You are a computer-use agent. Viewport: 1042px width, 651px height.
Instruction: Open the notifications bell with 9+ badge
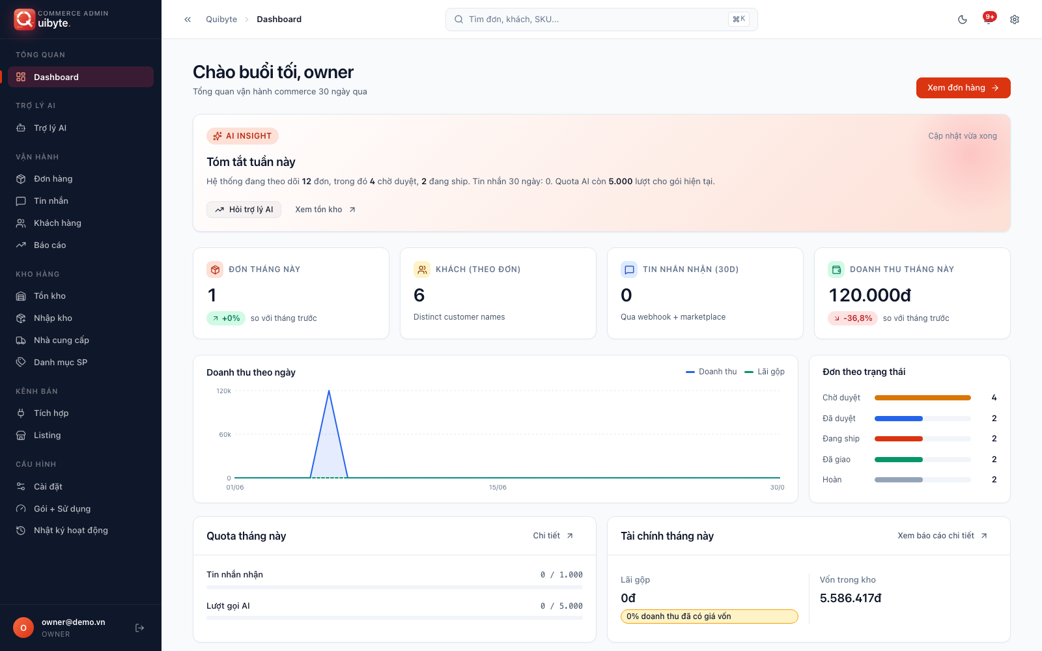coord(989,19)
